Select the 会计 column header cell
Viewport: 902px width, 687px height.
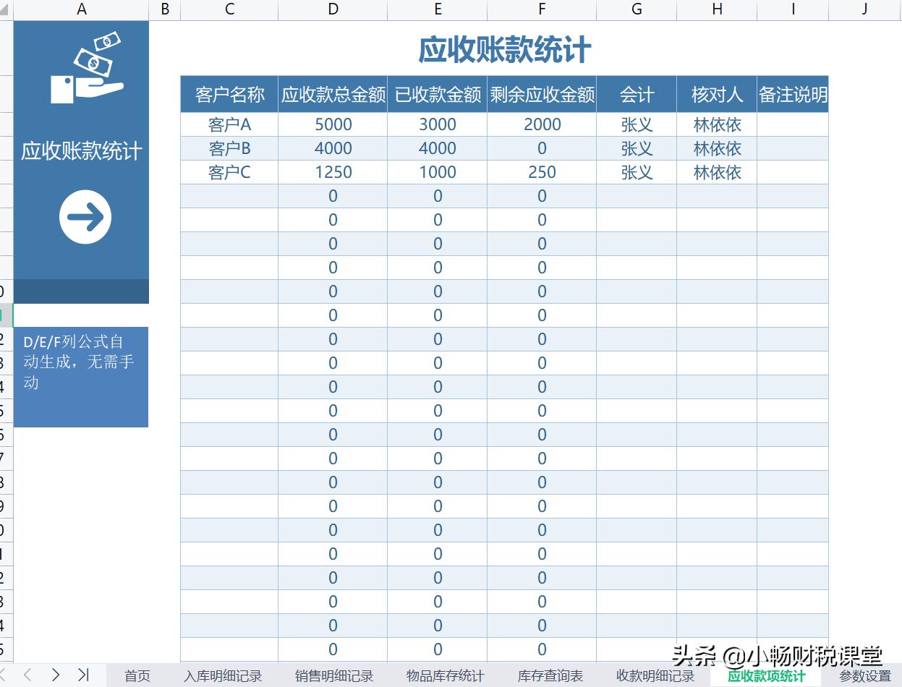coord(636,94)
